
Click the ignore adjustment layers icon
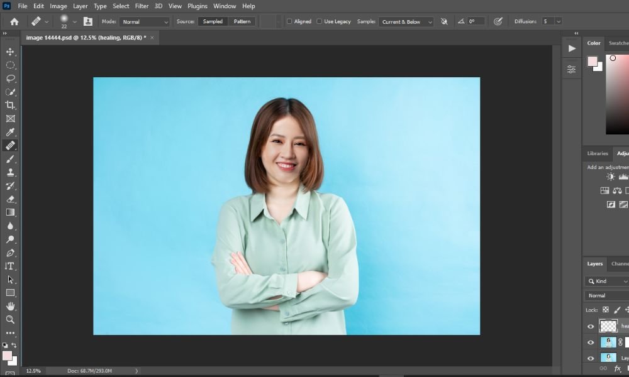[444, 21]
